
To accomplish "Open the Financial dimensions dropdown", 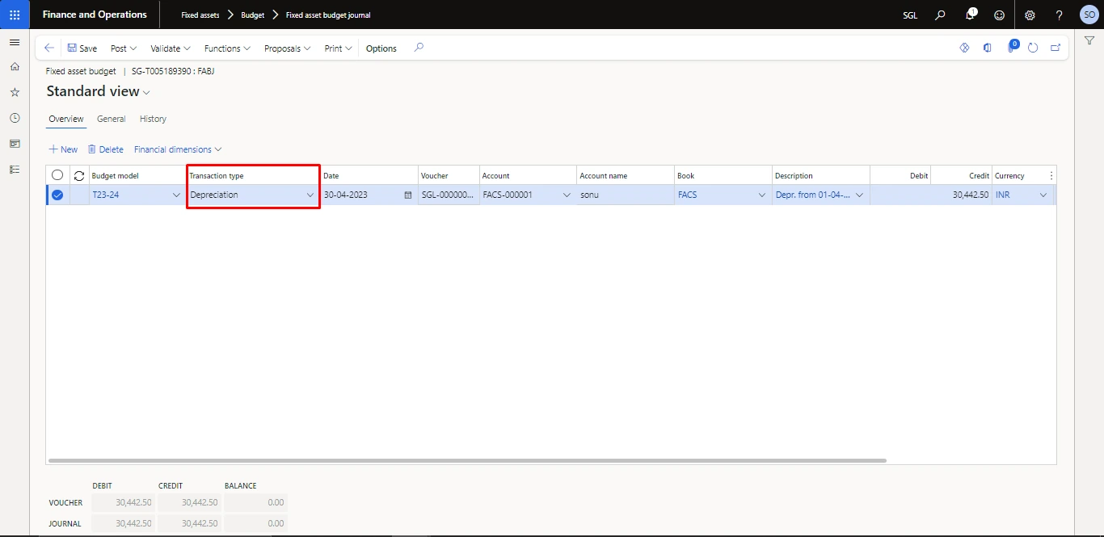I will click(x=178, y=149).
